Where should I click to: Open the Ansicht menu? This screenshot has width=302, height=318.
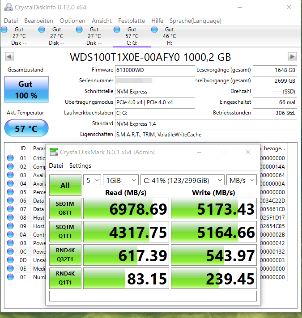pos(102,21)
